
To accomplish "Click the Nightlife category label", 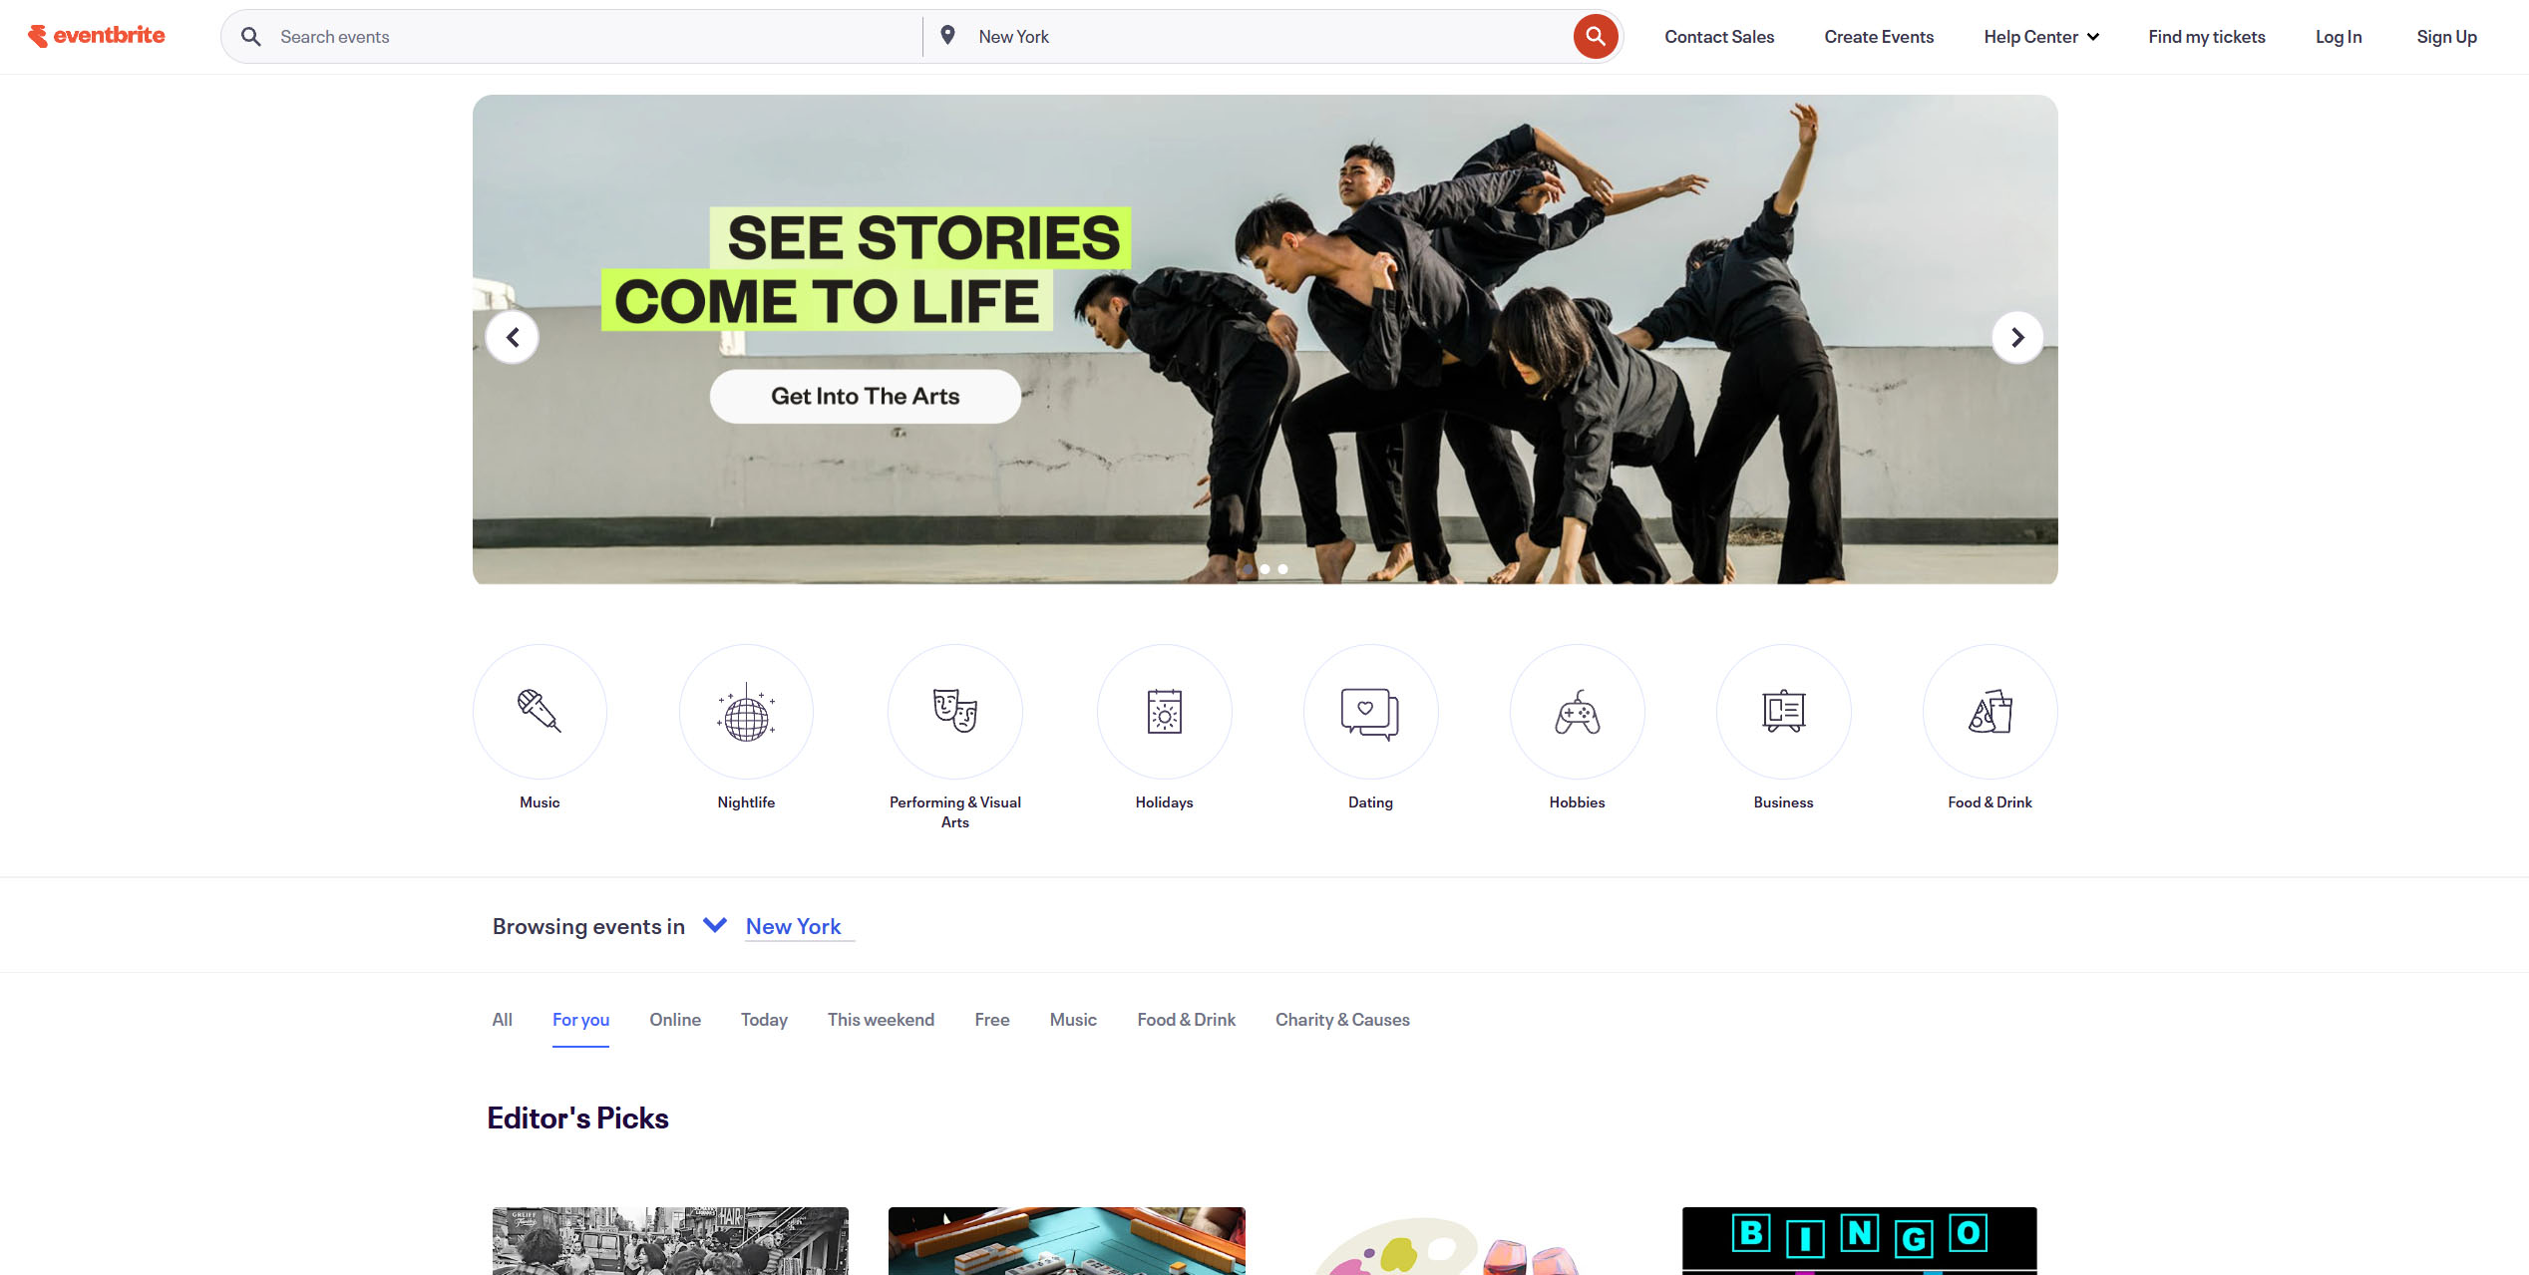I will click(x=746, y=802).
